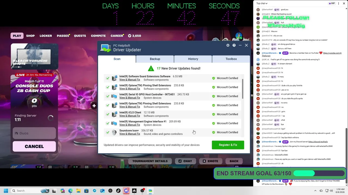Select the PLAY tab in Fortnite
Viewport: 348px width, 195px height.
pyautogui.click(x=17, y=36)
